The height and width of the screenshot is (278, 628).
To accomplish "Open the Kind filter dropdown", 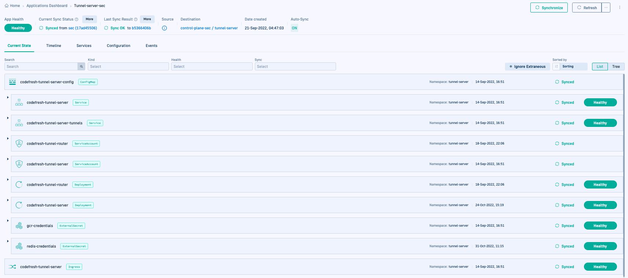I will (x=128, y=66).
